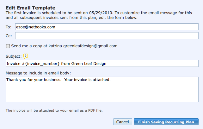Click into the empty Cc field
The width and height of the screenshot is (203, 129).
(107, 36)
